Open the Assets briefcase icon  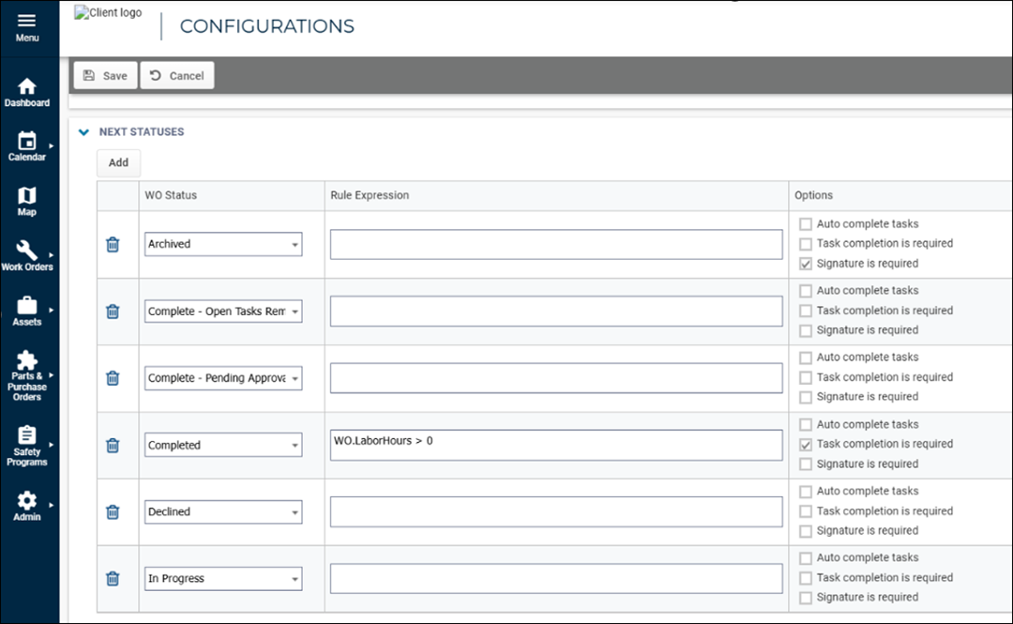[x=27, y=306]
